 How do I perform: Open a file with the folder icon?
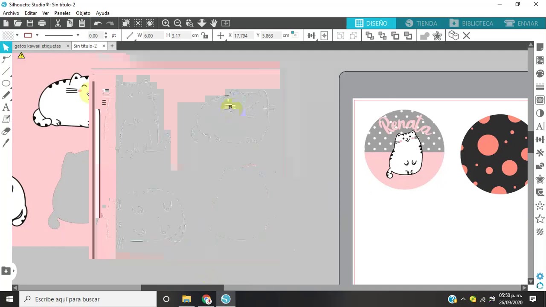coord(17,23)
